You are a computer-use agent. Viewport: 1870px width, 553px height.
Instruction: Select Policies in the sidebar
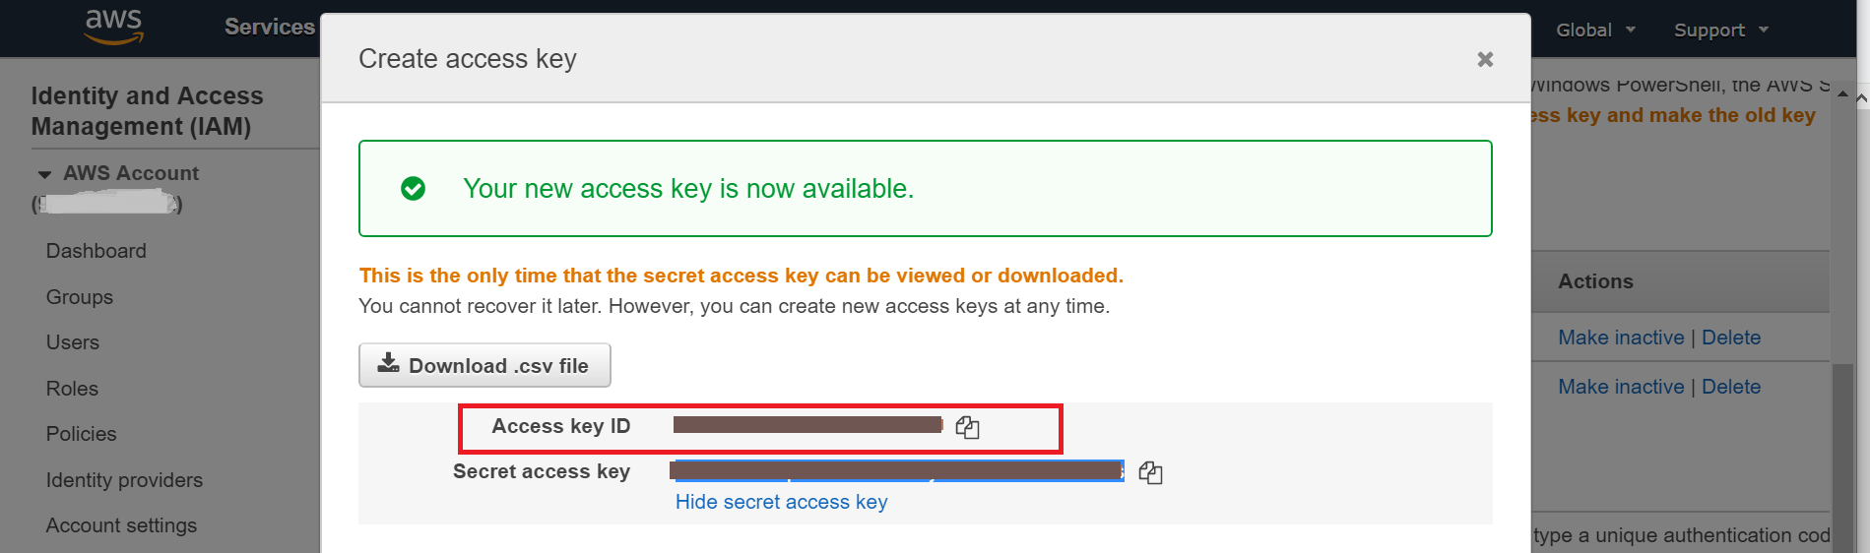click(x=81, y=434)
